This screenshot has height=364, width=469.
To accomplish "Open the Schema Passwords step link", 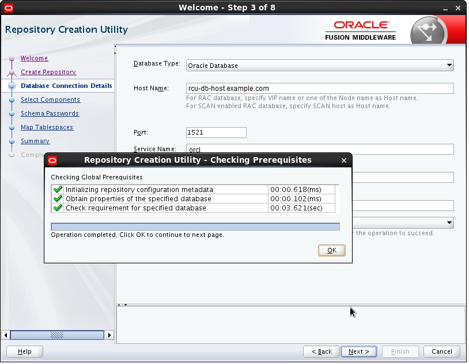I will point(50,114).
